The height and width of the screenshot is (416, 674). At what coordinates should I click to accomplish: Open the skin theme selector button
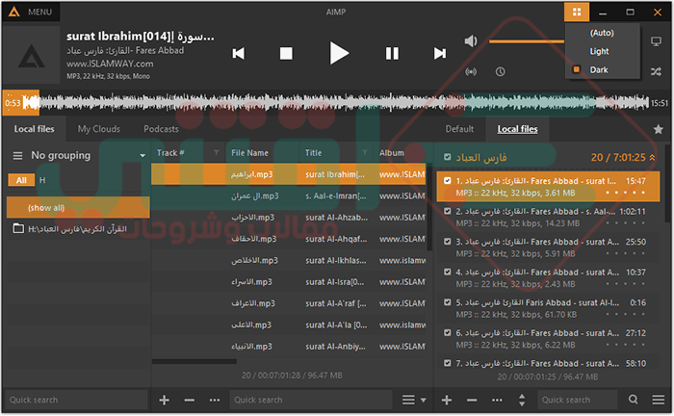[x=577, y=12]
